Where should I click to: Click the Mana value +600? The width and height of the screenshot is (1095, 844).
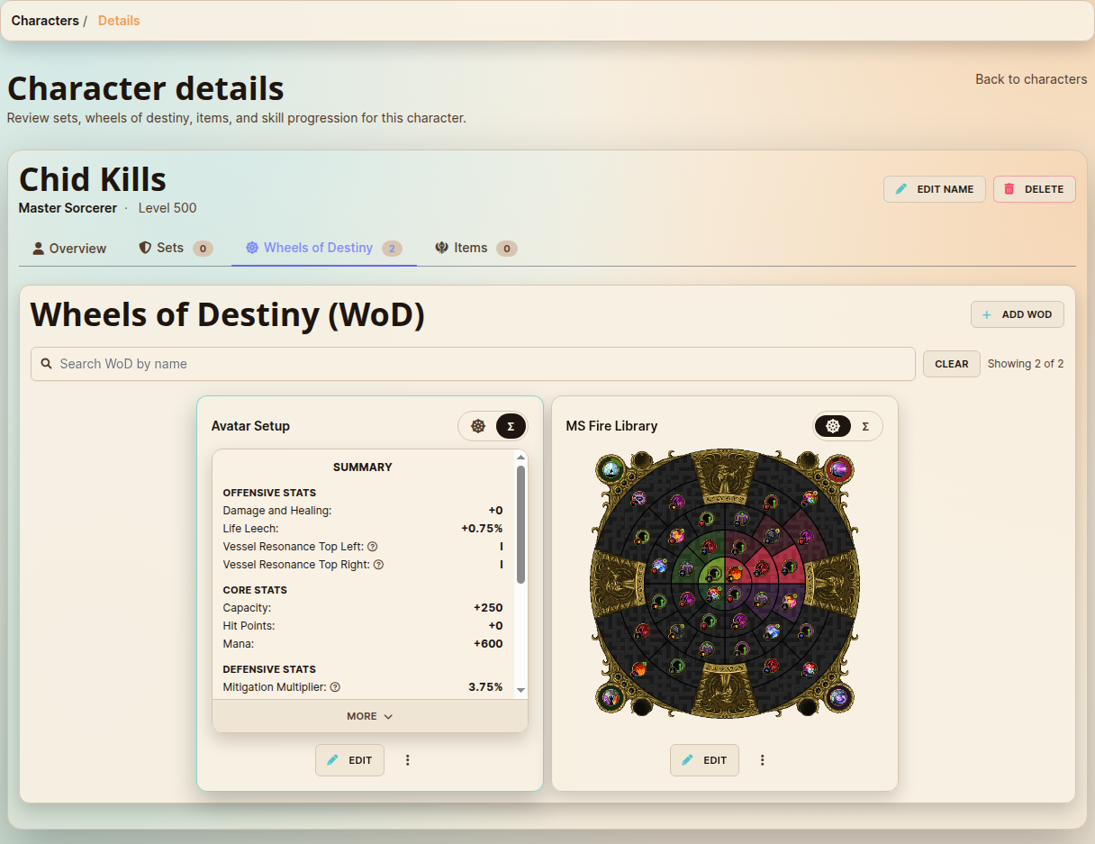coord(488,644)
